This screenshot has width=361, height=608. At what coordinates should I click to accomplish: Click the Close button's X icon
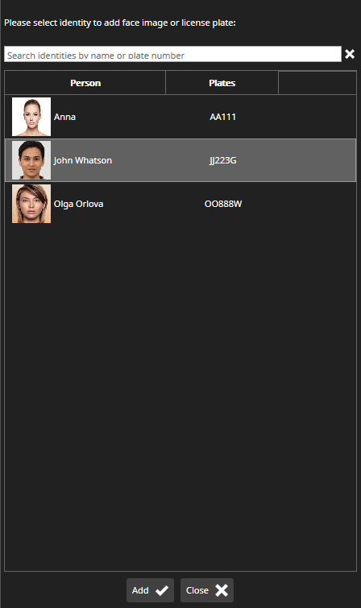point(222,590)
